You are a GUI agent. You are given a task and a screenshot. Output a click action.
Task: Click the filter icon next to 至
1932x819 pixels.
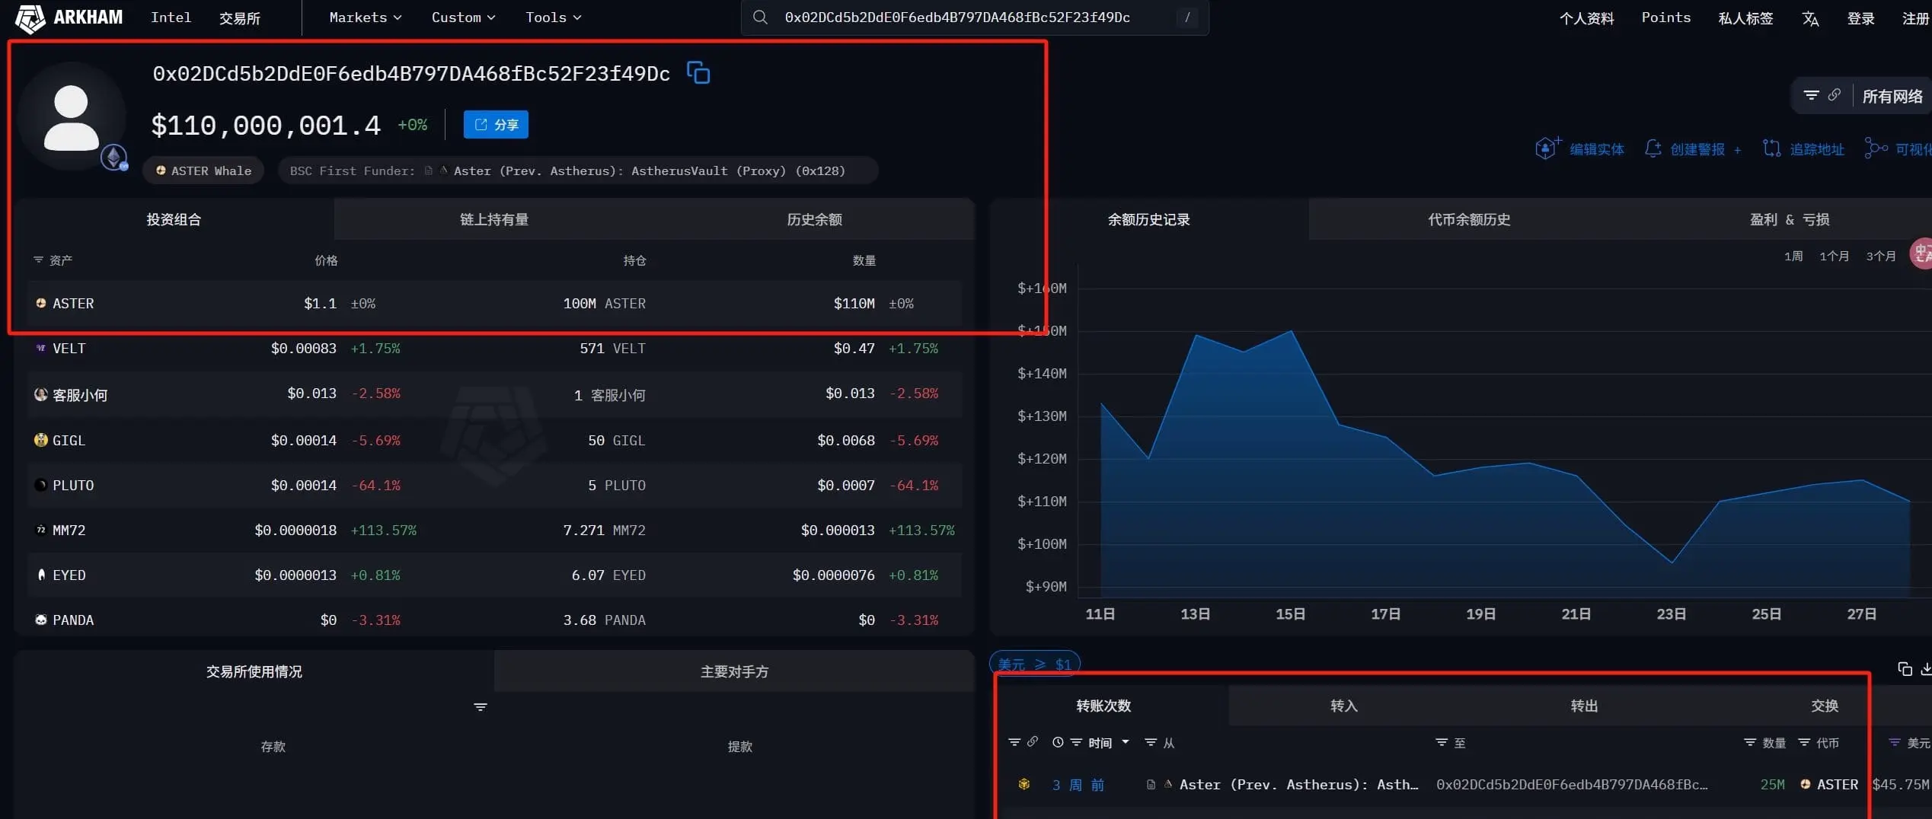coord(1442,742)
